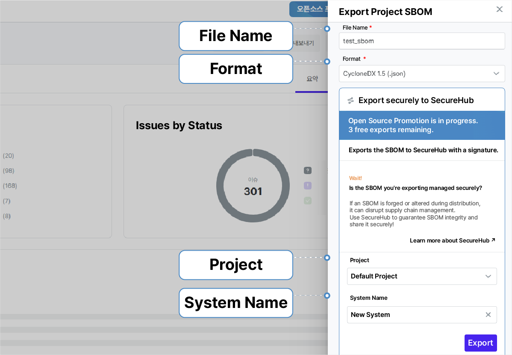This screenshot has width=512, height=355.
Task: Click the (7) count in the left list
Action: pyautogui.click(x=6, y=201)
